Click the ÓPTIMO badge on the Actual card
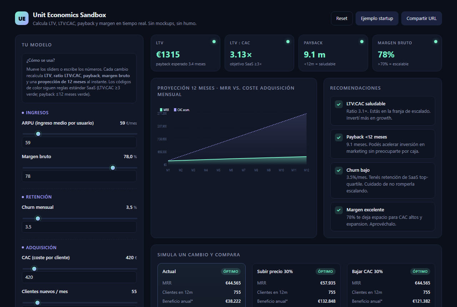The image size is (457, 307). (231, 272)
